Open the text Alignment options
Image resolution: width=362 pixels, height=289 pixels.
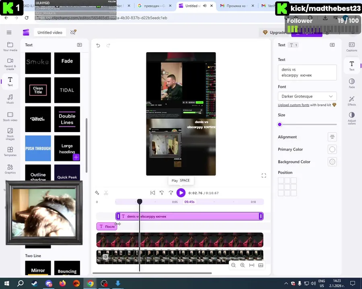[x=332, y=137]
